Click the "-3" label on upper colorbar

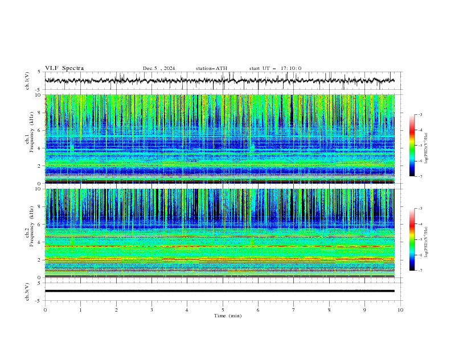[x=420, y=114]
